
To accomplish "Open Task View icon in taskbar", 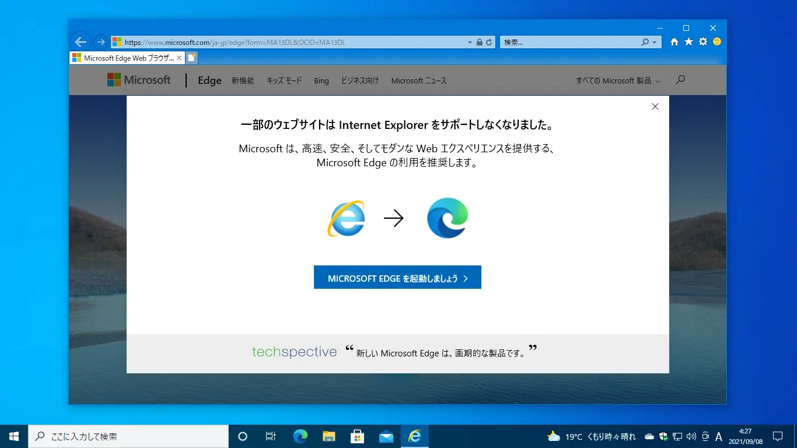I will [x=271, y=436].
